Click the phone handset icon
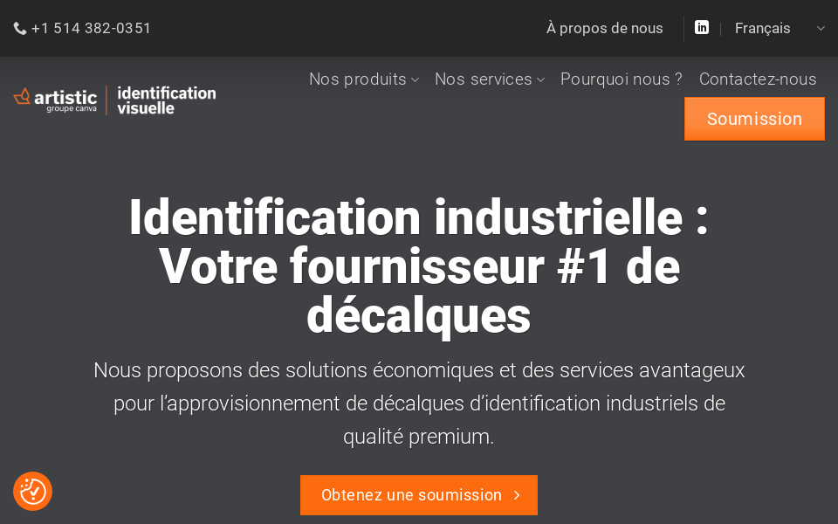 coord(20,29)
